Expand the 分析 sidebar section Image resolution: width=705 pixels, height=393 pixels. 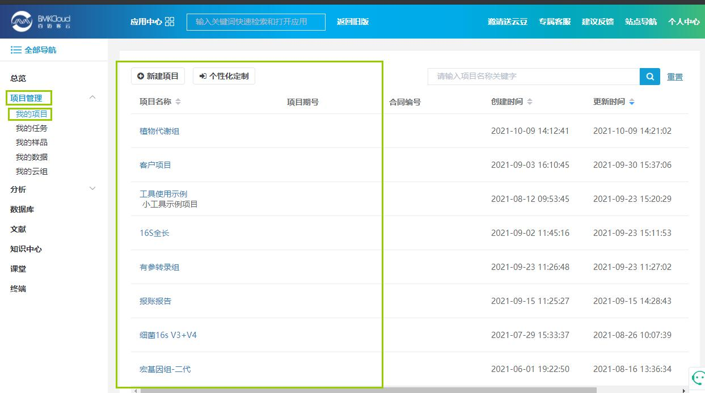pyautogui.click(x=93, y=189)
